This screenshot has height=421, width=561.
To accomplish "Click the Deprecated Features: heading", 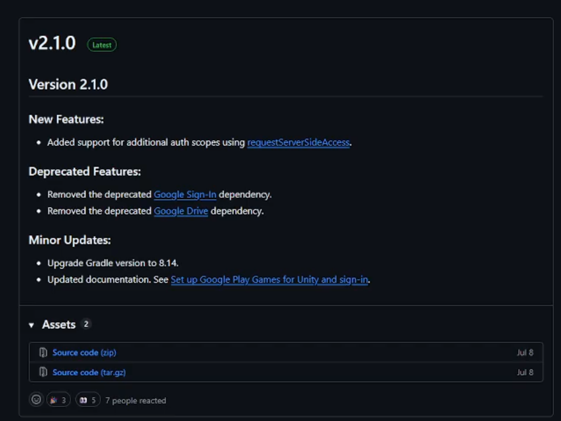I will pyautogui.click(x=85, y=171).
